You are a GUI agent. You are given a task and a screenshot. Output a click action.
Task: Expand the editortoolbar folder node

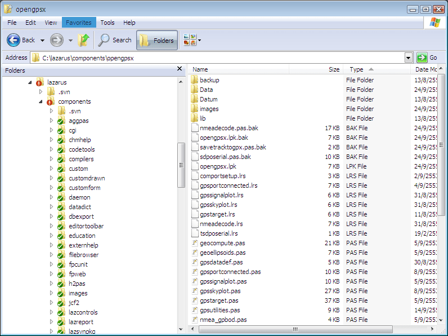pos(51,226)
